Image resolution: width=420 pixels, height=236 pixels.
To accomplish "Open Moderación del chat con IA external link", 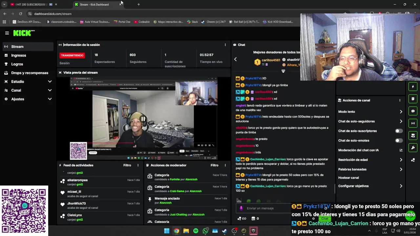I will 401,150.
